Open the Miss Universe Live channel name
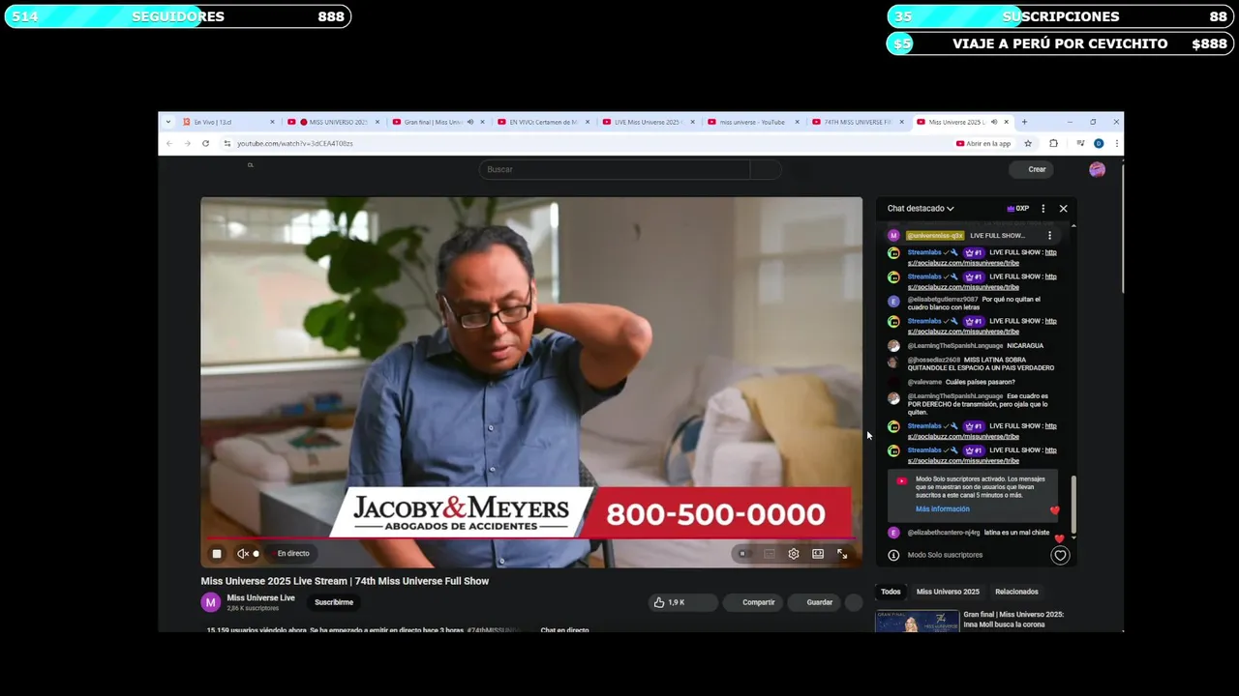Image resolution: width=1239 pixels, height=696 pixels. click(x=260, y=598)
